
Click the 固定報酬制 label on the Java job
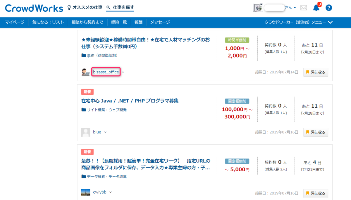pyautogui.click(x=237, y=101)
